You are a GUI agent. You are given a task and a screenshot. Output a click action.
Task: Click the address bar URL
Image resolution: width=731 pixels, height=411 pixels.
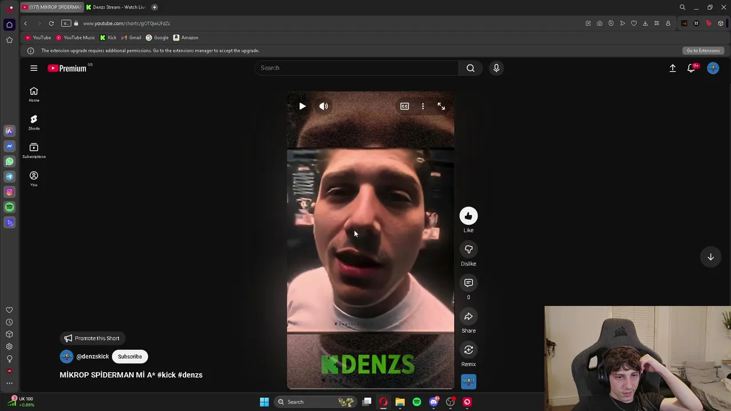(x=127, y=23)
